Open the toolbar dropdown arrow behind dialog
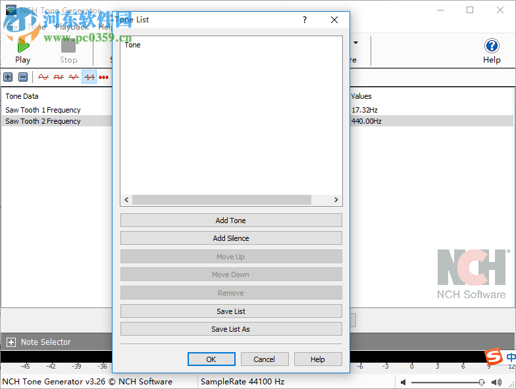 [x=355, y=43]
